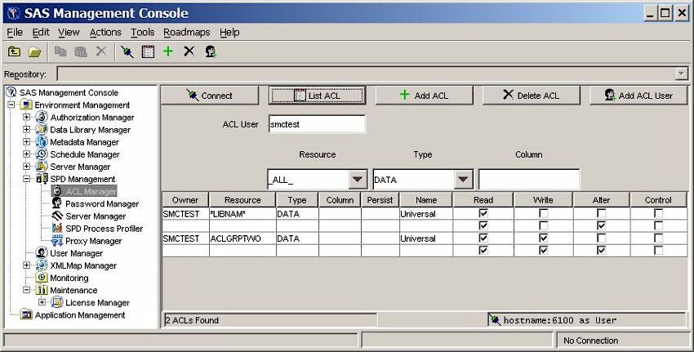Select Schedule Manager icon in tree
694x352 pixels.
coord(42,154)
